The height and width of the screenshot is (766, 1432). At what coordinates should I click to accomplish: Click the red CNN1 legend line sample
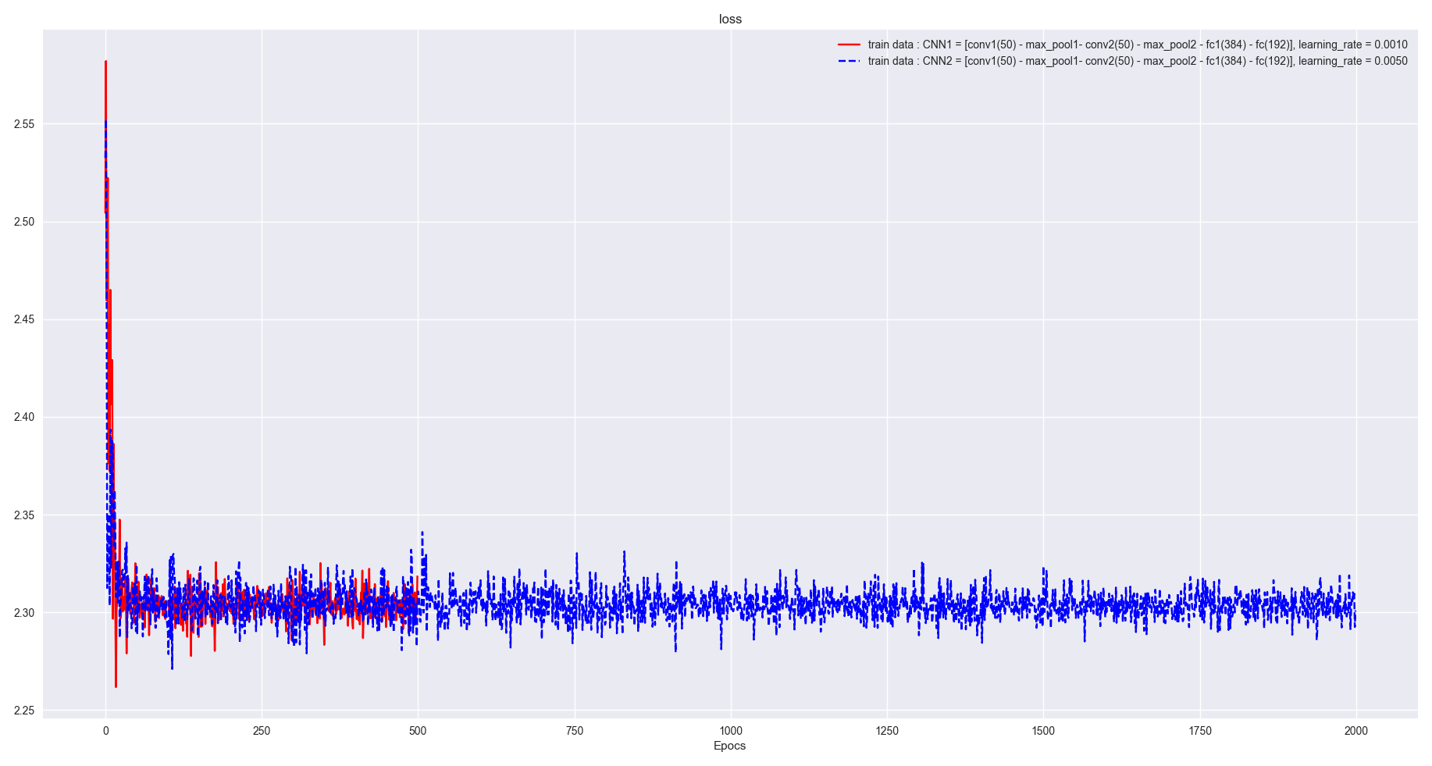[x=848, y=45]
